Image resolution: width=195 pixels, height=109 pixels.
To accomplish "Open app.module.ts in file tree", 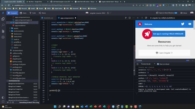I will [20, 25].
